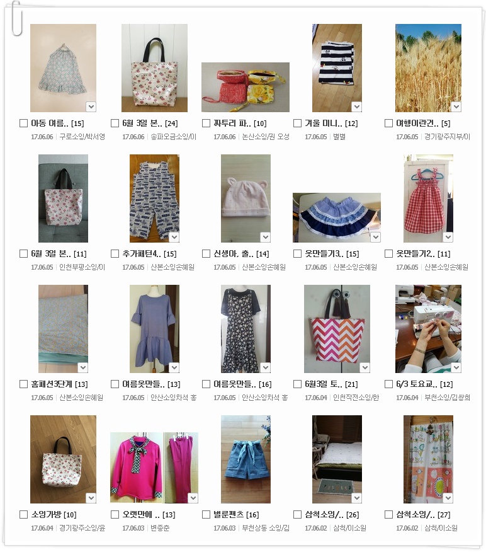The width and height of the screenshot is (486, 552).
Task: Open the denim balloon shorts image
Action: pos(246,459)
